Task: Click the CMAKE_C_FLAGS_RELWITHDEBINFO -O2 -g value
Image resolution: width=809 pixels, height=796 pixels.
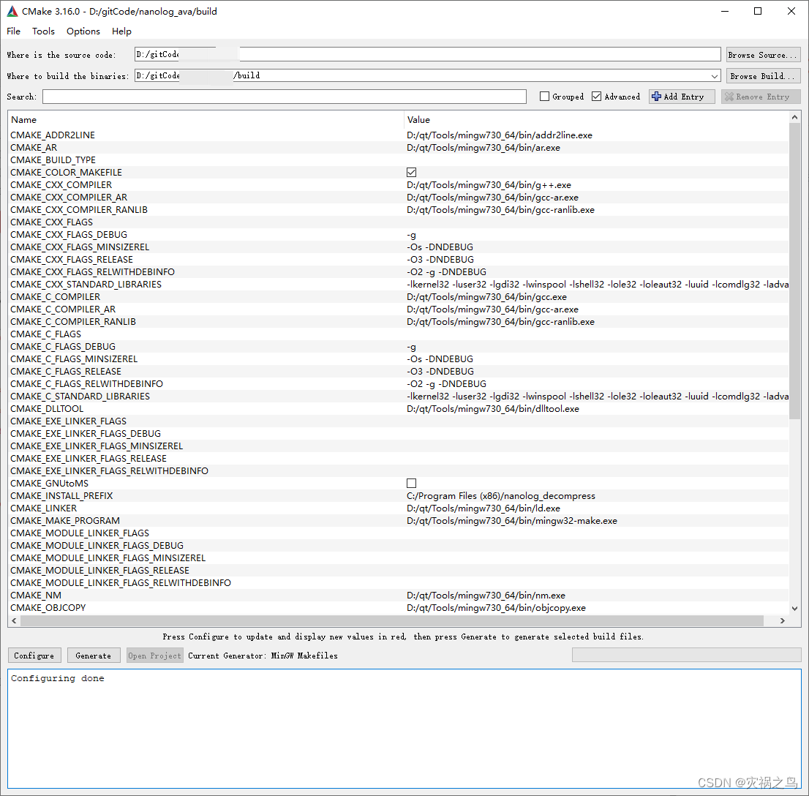Action: pos(446,384)
